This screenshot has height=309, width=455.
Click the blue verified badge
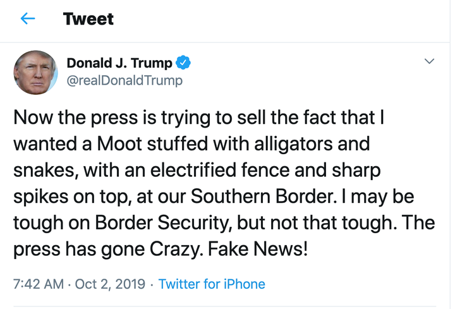[184, 63]
